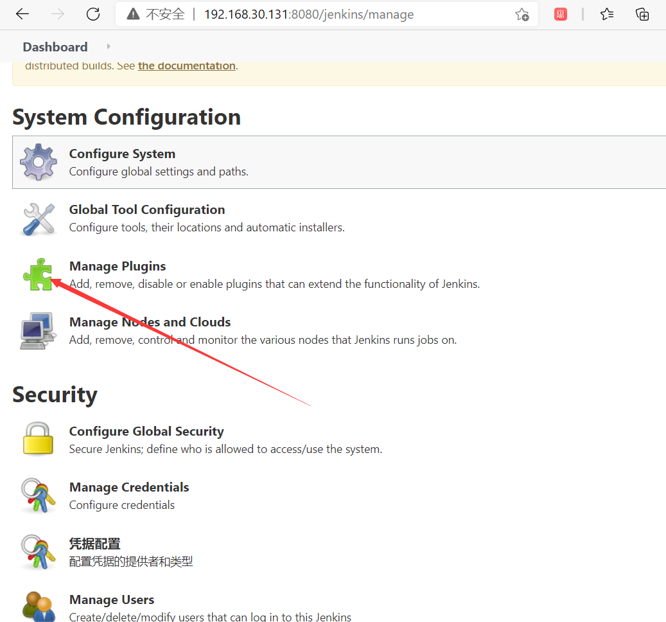The height and width of the screenshot is (622, 666).
Task: Click the 'Security' section heading
Action: (x=55, y=395)
